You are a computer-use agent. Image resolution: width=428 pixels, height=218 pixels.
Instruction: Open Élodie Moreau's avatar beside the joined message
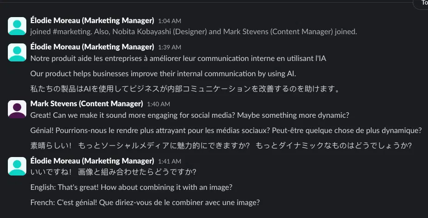tap(17, 26)
